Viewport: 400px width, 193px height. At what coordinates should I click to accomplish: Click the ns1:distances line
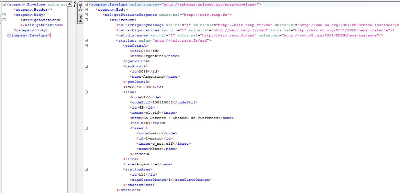click(x=250, y=35)
